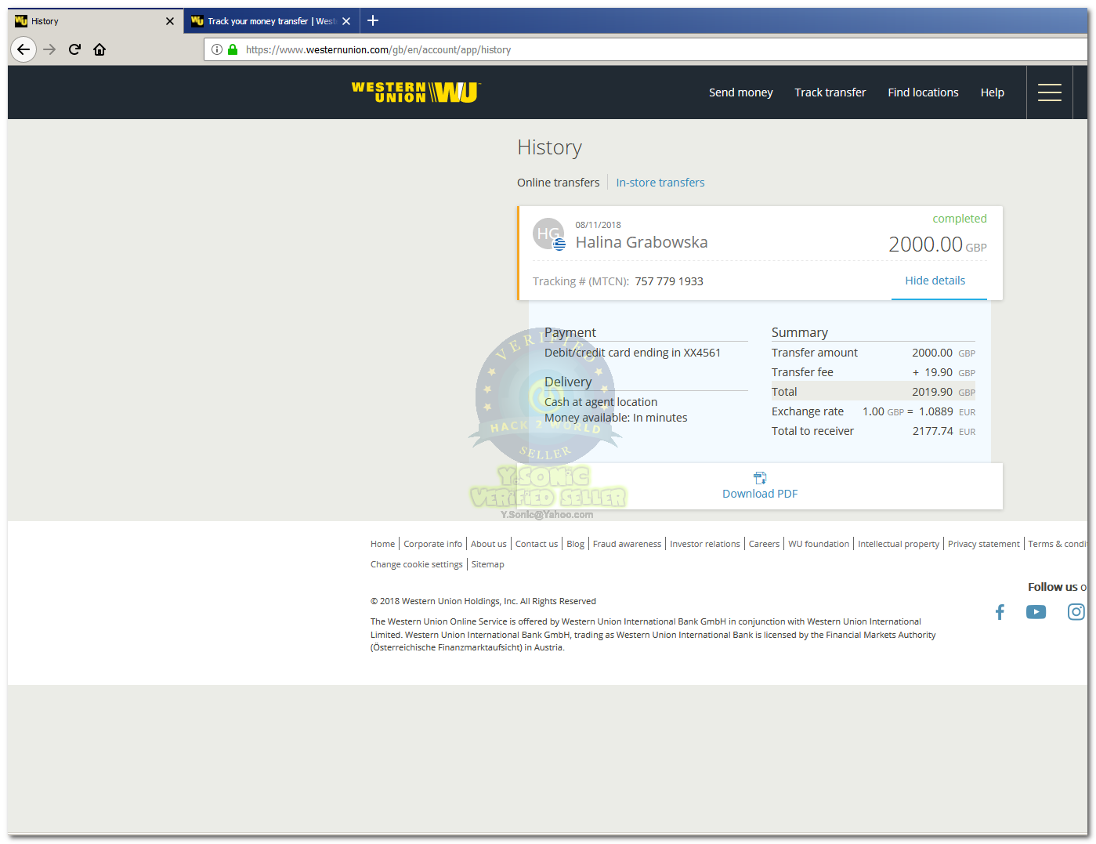Open Change cookie settings footer link
This screenshot has width=1096, height=844.
pos(416,564)
